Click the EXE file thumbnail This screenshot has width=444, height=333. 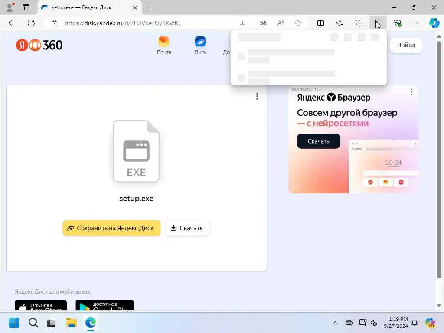[x=136, y=151]
